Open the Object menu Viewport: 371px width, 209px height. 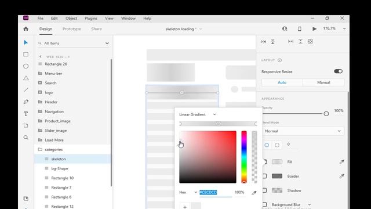71,18
